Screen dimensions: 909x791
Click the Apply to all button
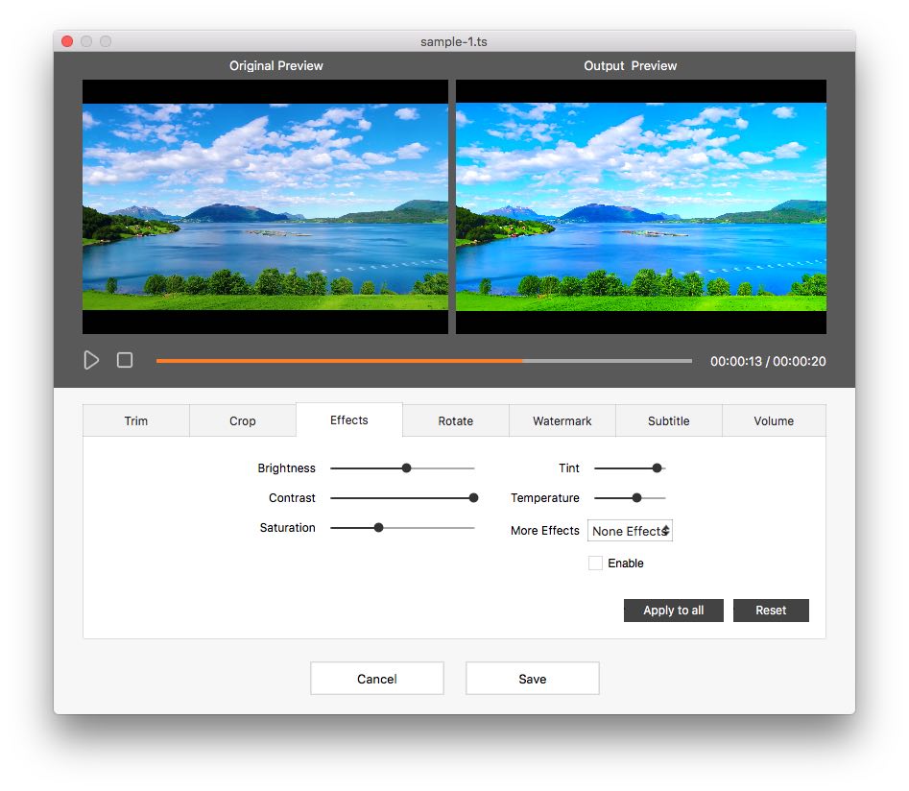pos(673,610)
